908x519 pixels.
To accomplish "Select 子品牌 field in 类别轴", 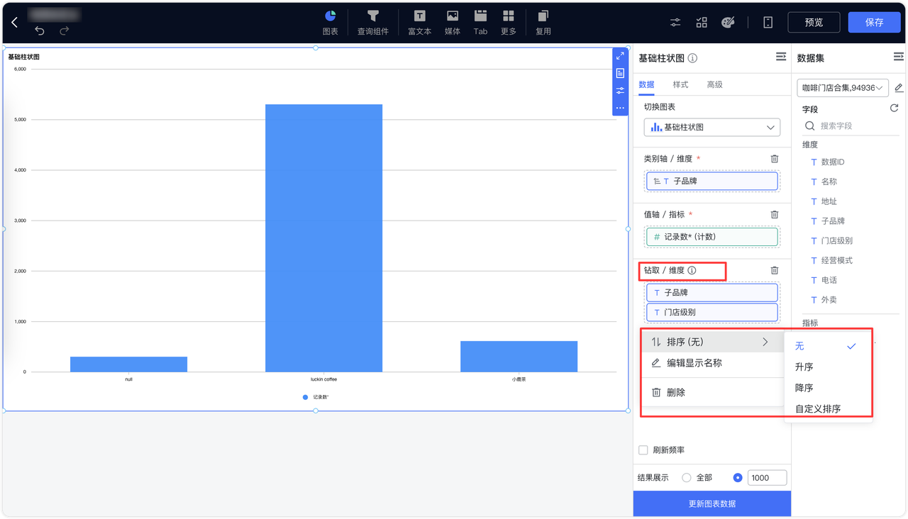I will [x=712, y=181].
